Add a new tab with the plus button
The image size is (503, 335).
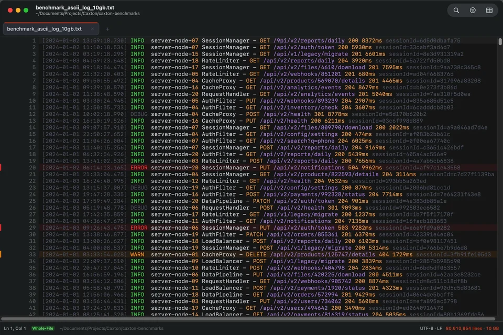click(x=107, y=29)
